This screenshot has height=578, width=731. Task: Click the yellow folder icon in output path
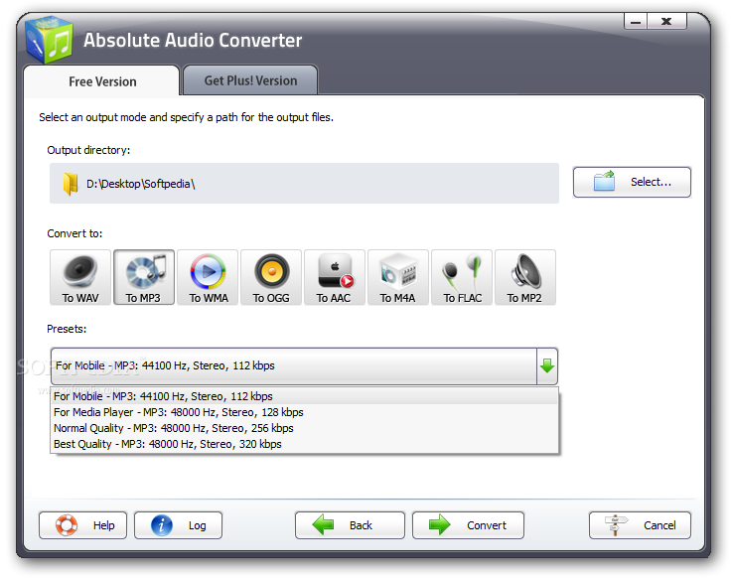pyautogui.click(x=71, y=184)
